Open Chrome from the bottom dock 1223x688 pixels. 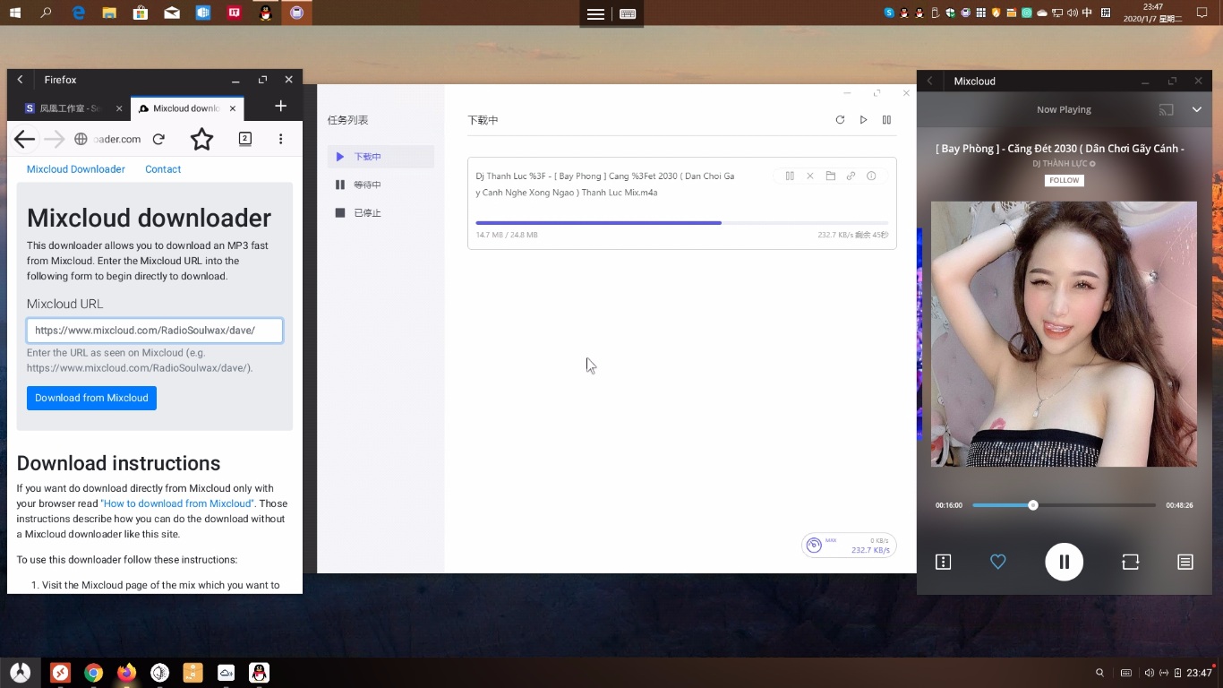pyautogui.click(x=93, y=673)
